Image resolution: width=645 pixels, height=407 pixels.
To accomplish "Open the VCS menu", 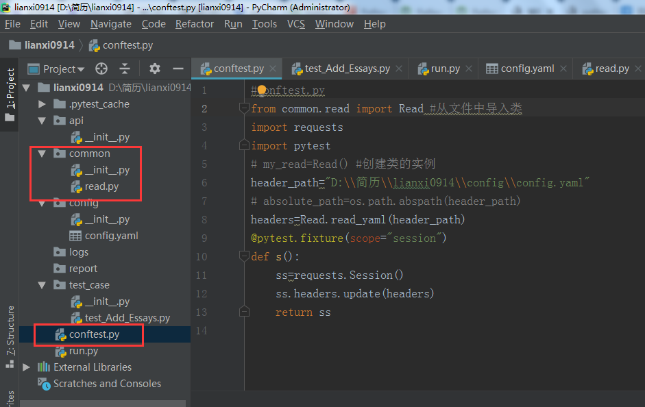I will (296, 24).
